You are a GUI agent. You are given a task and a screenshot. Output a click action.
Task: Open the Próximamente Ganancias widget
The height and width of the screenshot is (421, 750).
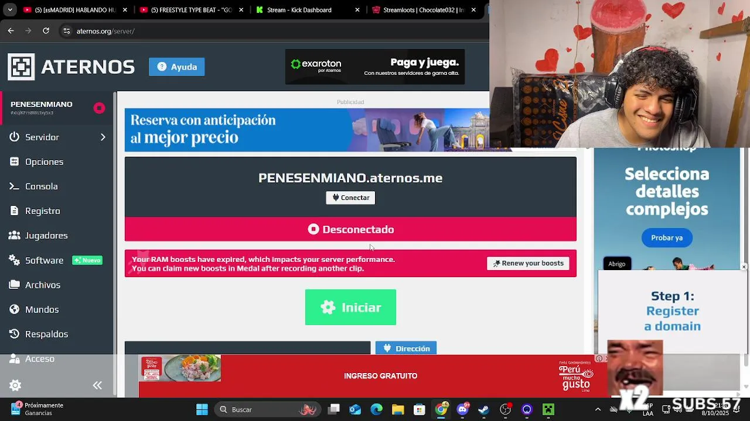point(37,409)
